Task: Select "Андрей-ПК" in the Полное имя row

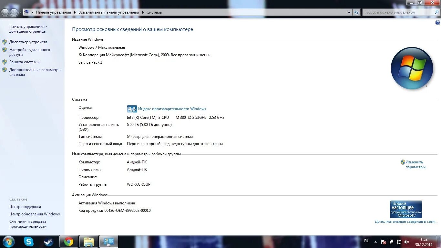Action: 137,170
